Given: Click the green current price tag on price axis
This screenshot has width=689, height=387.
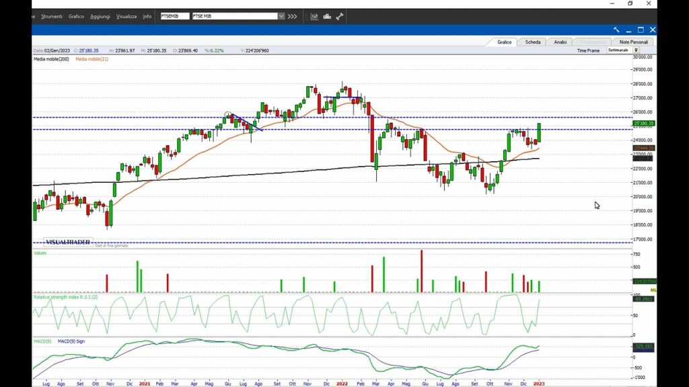Looking at the screenshot, I should (644, 124).
